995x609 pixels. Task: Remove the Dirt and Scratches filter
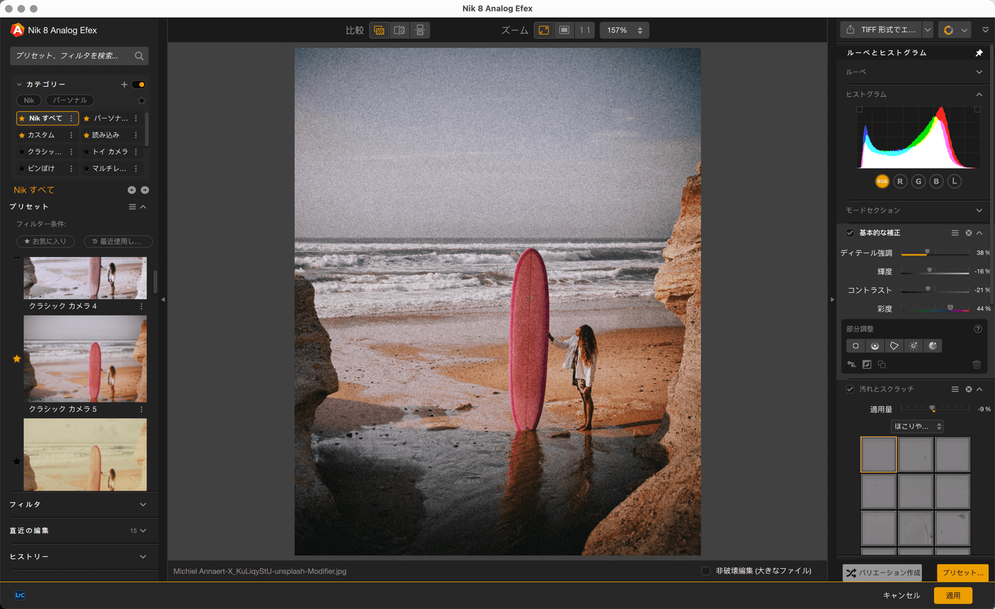pos(968,390)
